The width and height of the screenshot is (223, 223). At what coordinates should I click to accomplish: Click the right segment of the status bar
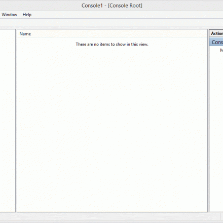click(222, 216)
